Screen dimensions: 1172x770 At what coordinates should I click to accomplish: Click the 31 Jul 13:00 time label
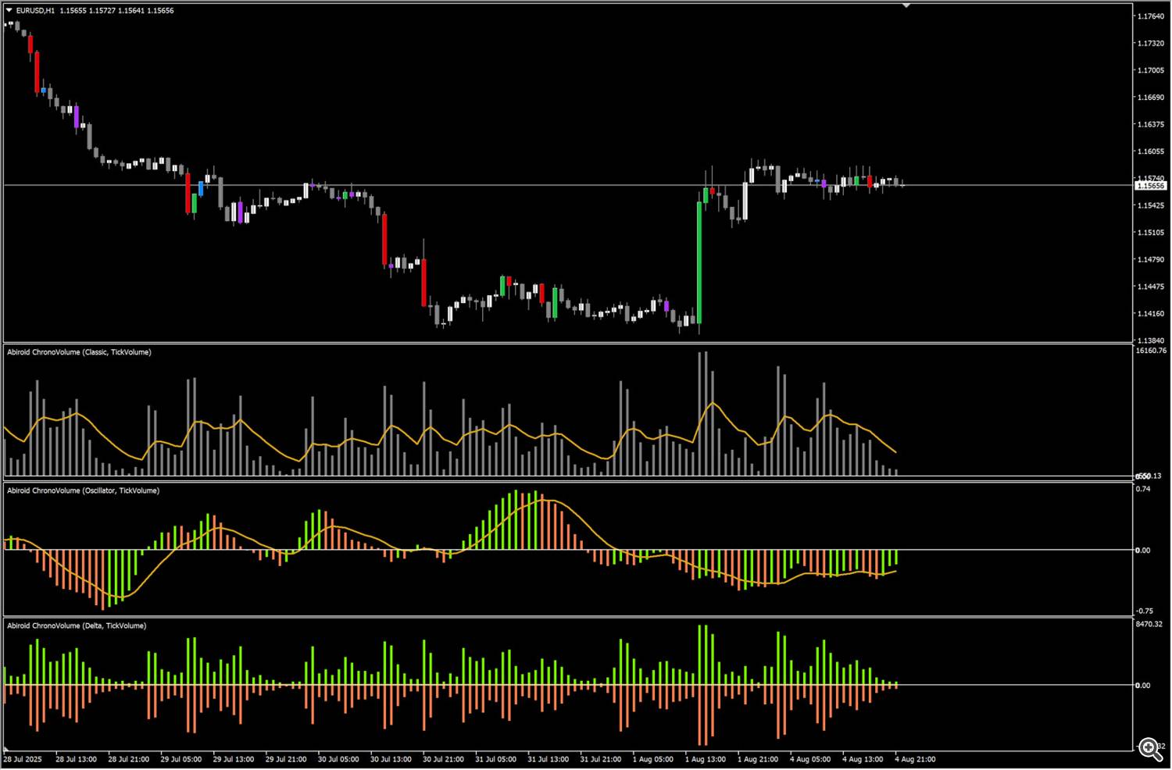point(548,759)
